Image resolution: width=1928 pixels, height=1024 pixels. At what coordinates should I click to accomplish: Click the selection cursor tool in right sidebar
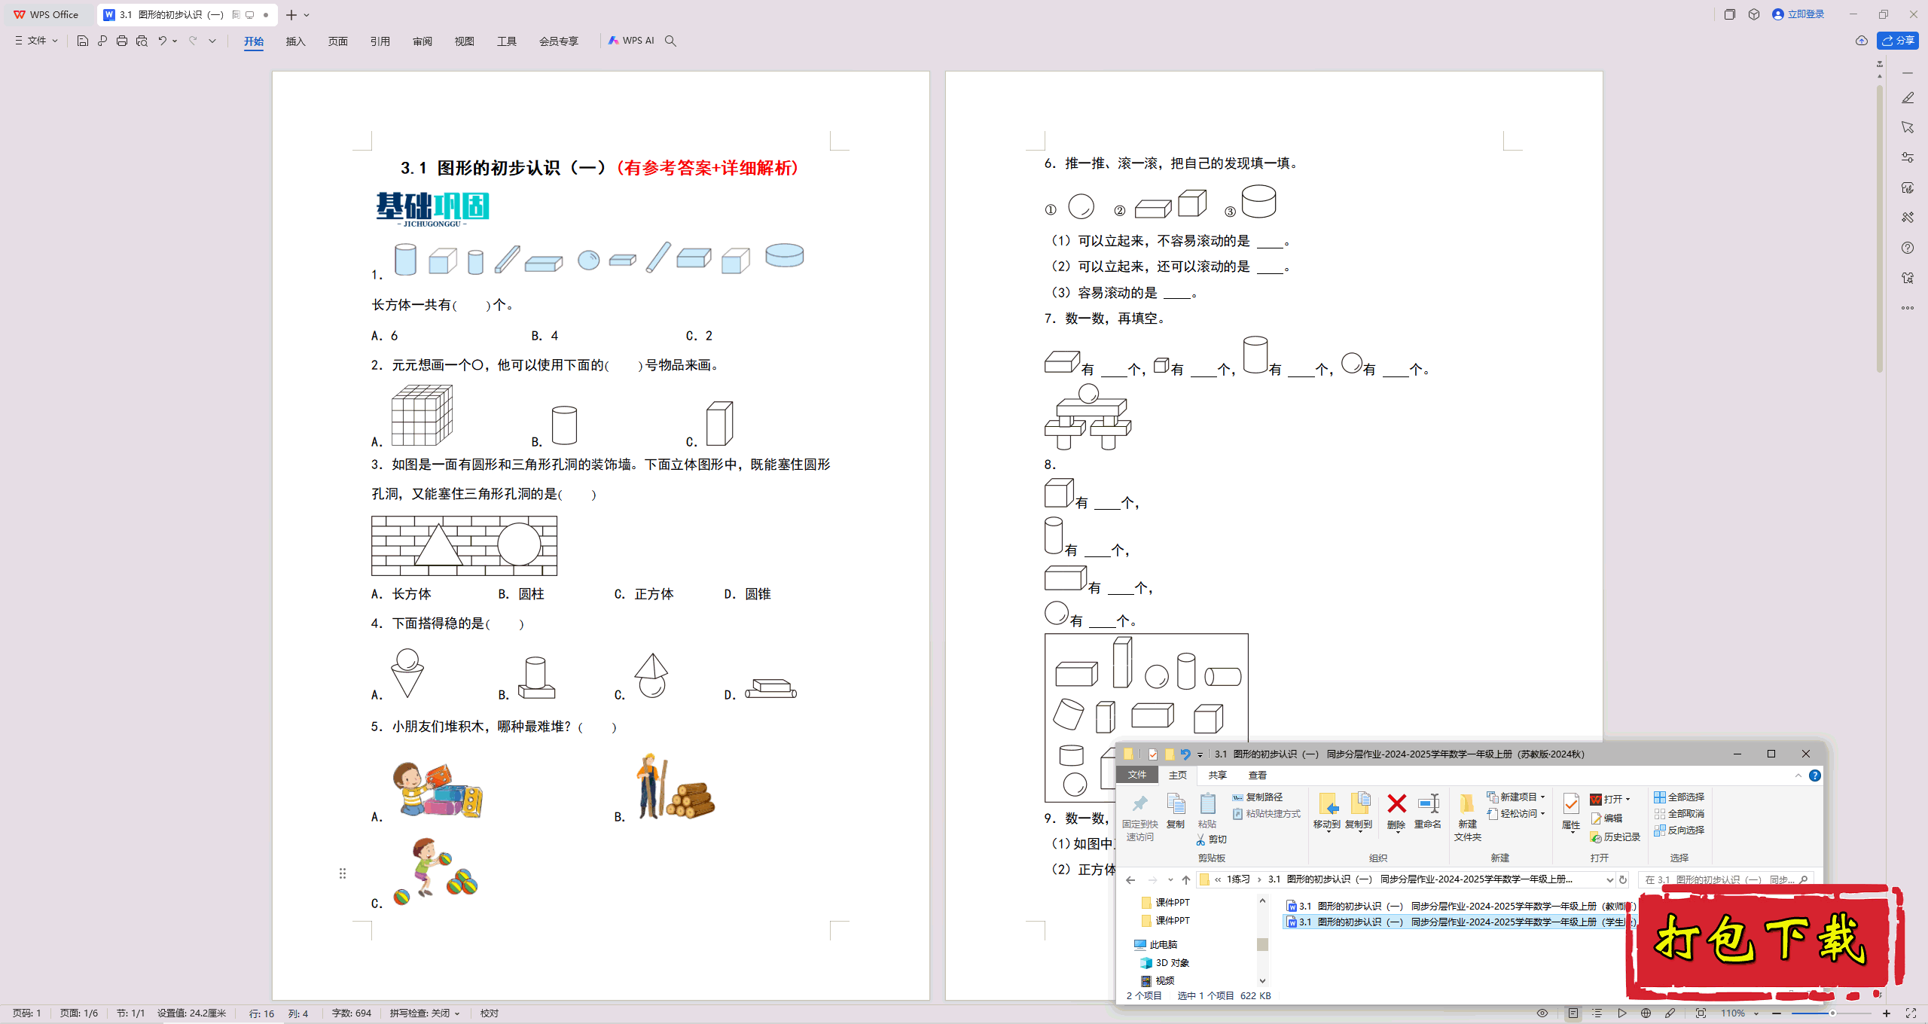point(1908,127)
